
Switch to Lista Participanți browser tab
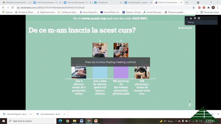pos(137,2)
